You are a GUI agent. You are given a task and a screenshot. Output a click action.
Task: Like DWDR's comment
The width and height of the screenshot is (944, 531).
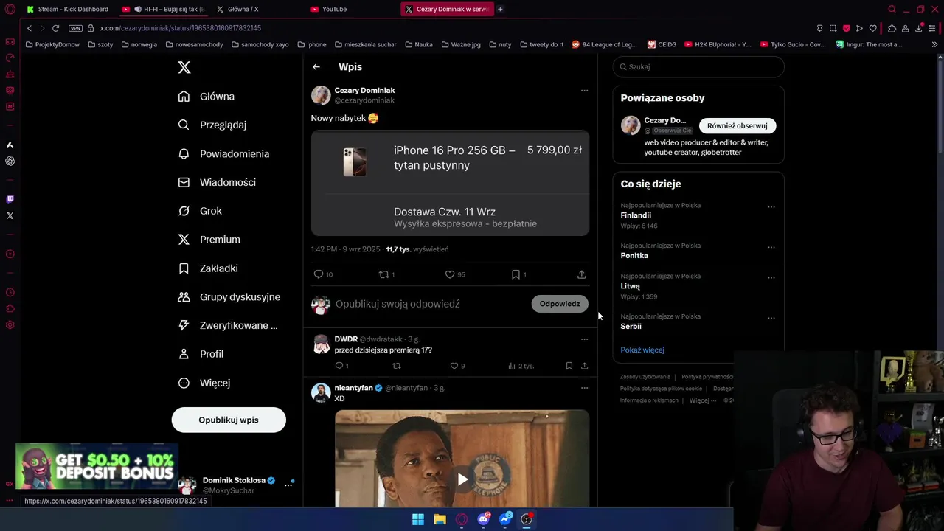(454, 366)
